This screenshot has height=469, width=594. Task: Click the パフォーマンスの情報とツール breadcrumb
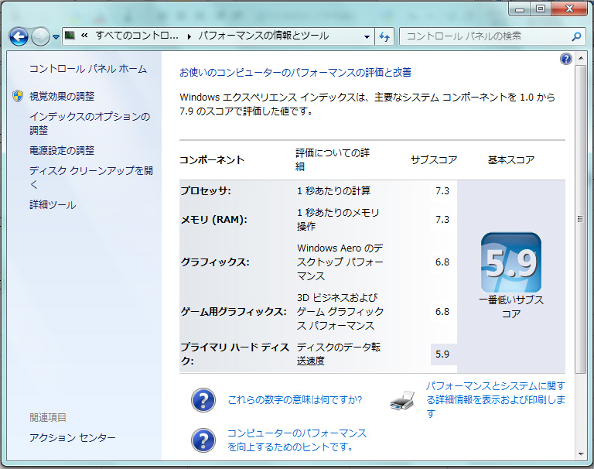tap(264, 36)
